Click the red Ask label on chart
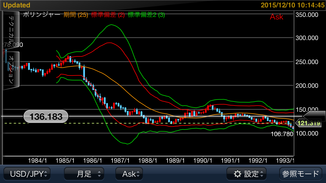Screen dimensions: 326x183 (x=277, y=17)
